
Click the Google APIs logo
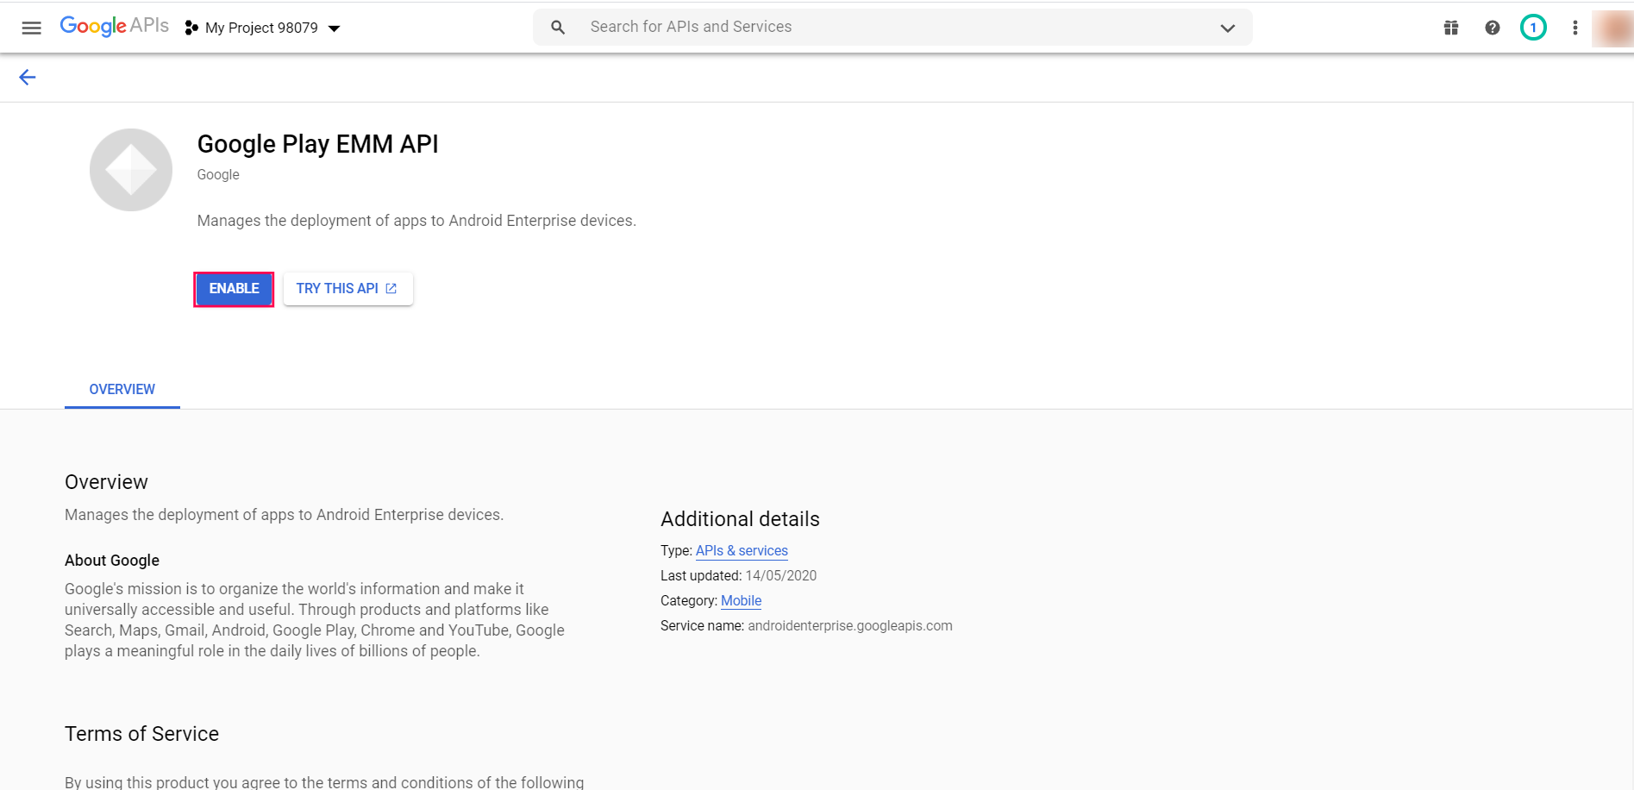tap(114, 26)
